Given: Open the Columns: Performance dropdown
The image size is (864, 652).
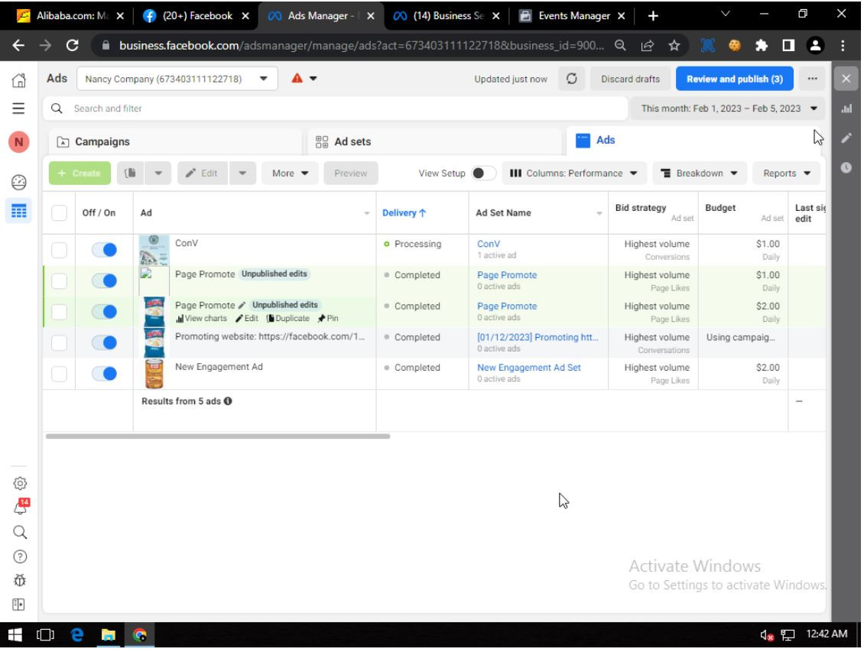Looking at the screenshot, I should 574,174.
